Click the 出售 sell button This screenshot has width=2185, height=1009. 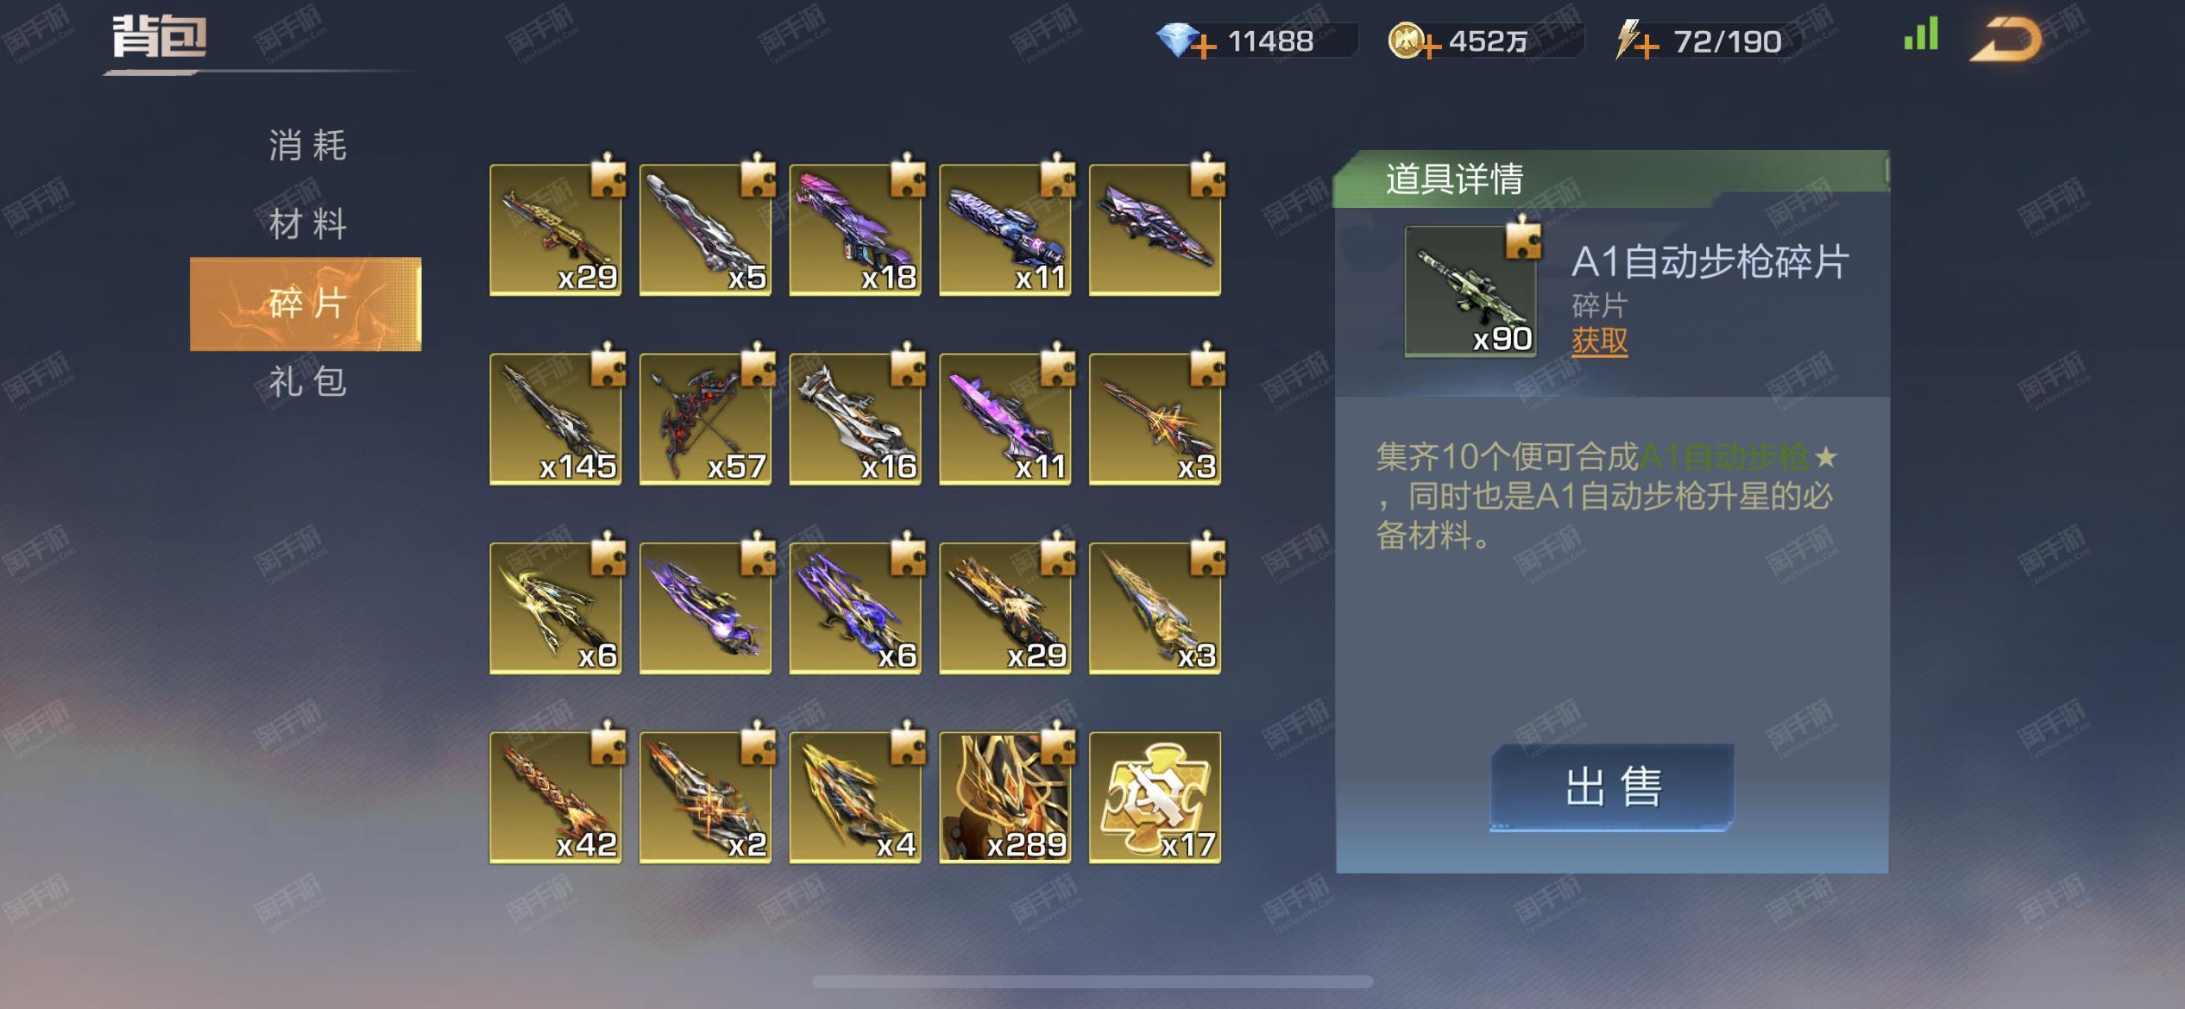(x=1612, y=787)
